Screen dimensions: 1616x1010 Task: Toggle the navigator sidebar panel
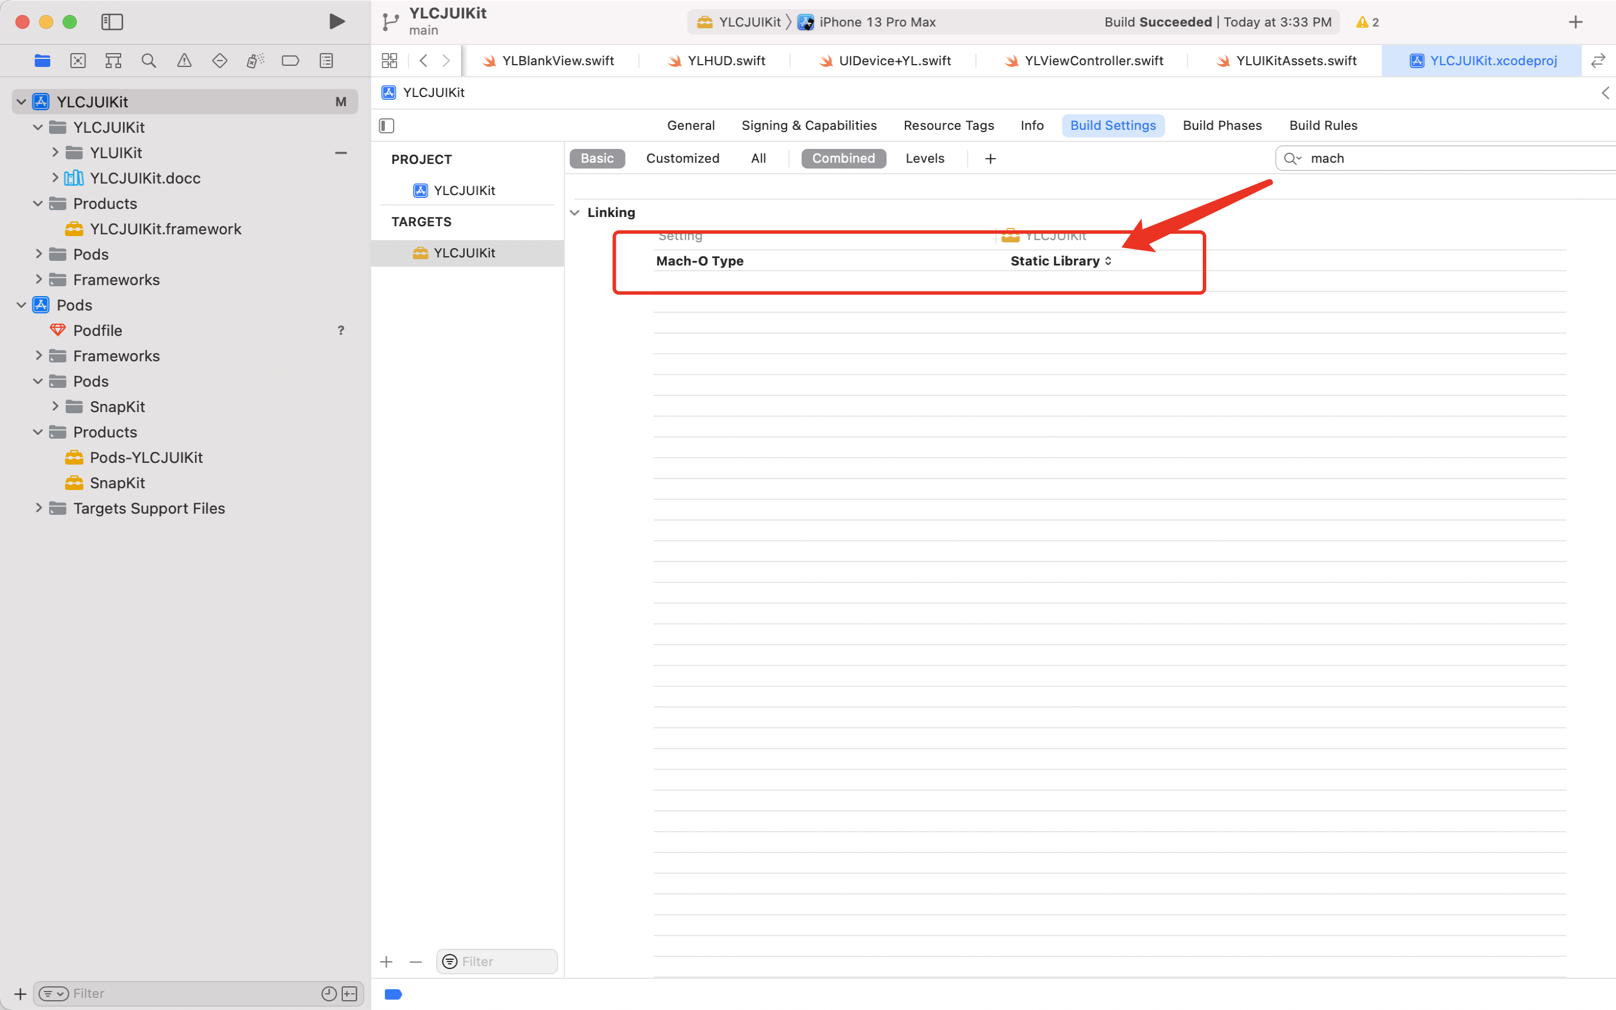pos(111,22)
